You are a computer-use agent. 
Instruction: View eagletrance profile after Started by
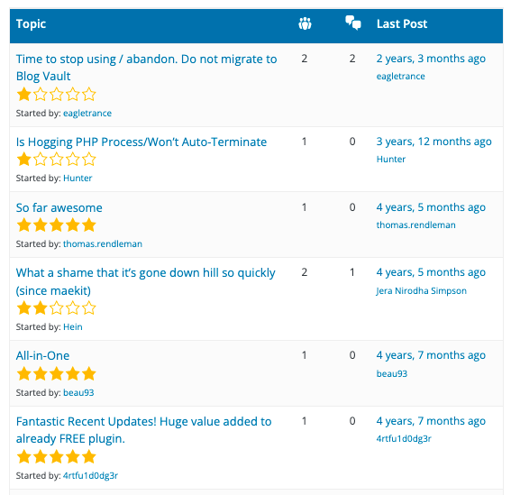pos(87,113)
